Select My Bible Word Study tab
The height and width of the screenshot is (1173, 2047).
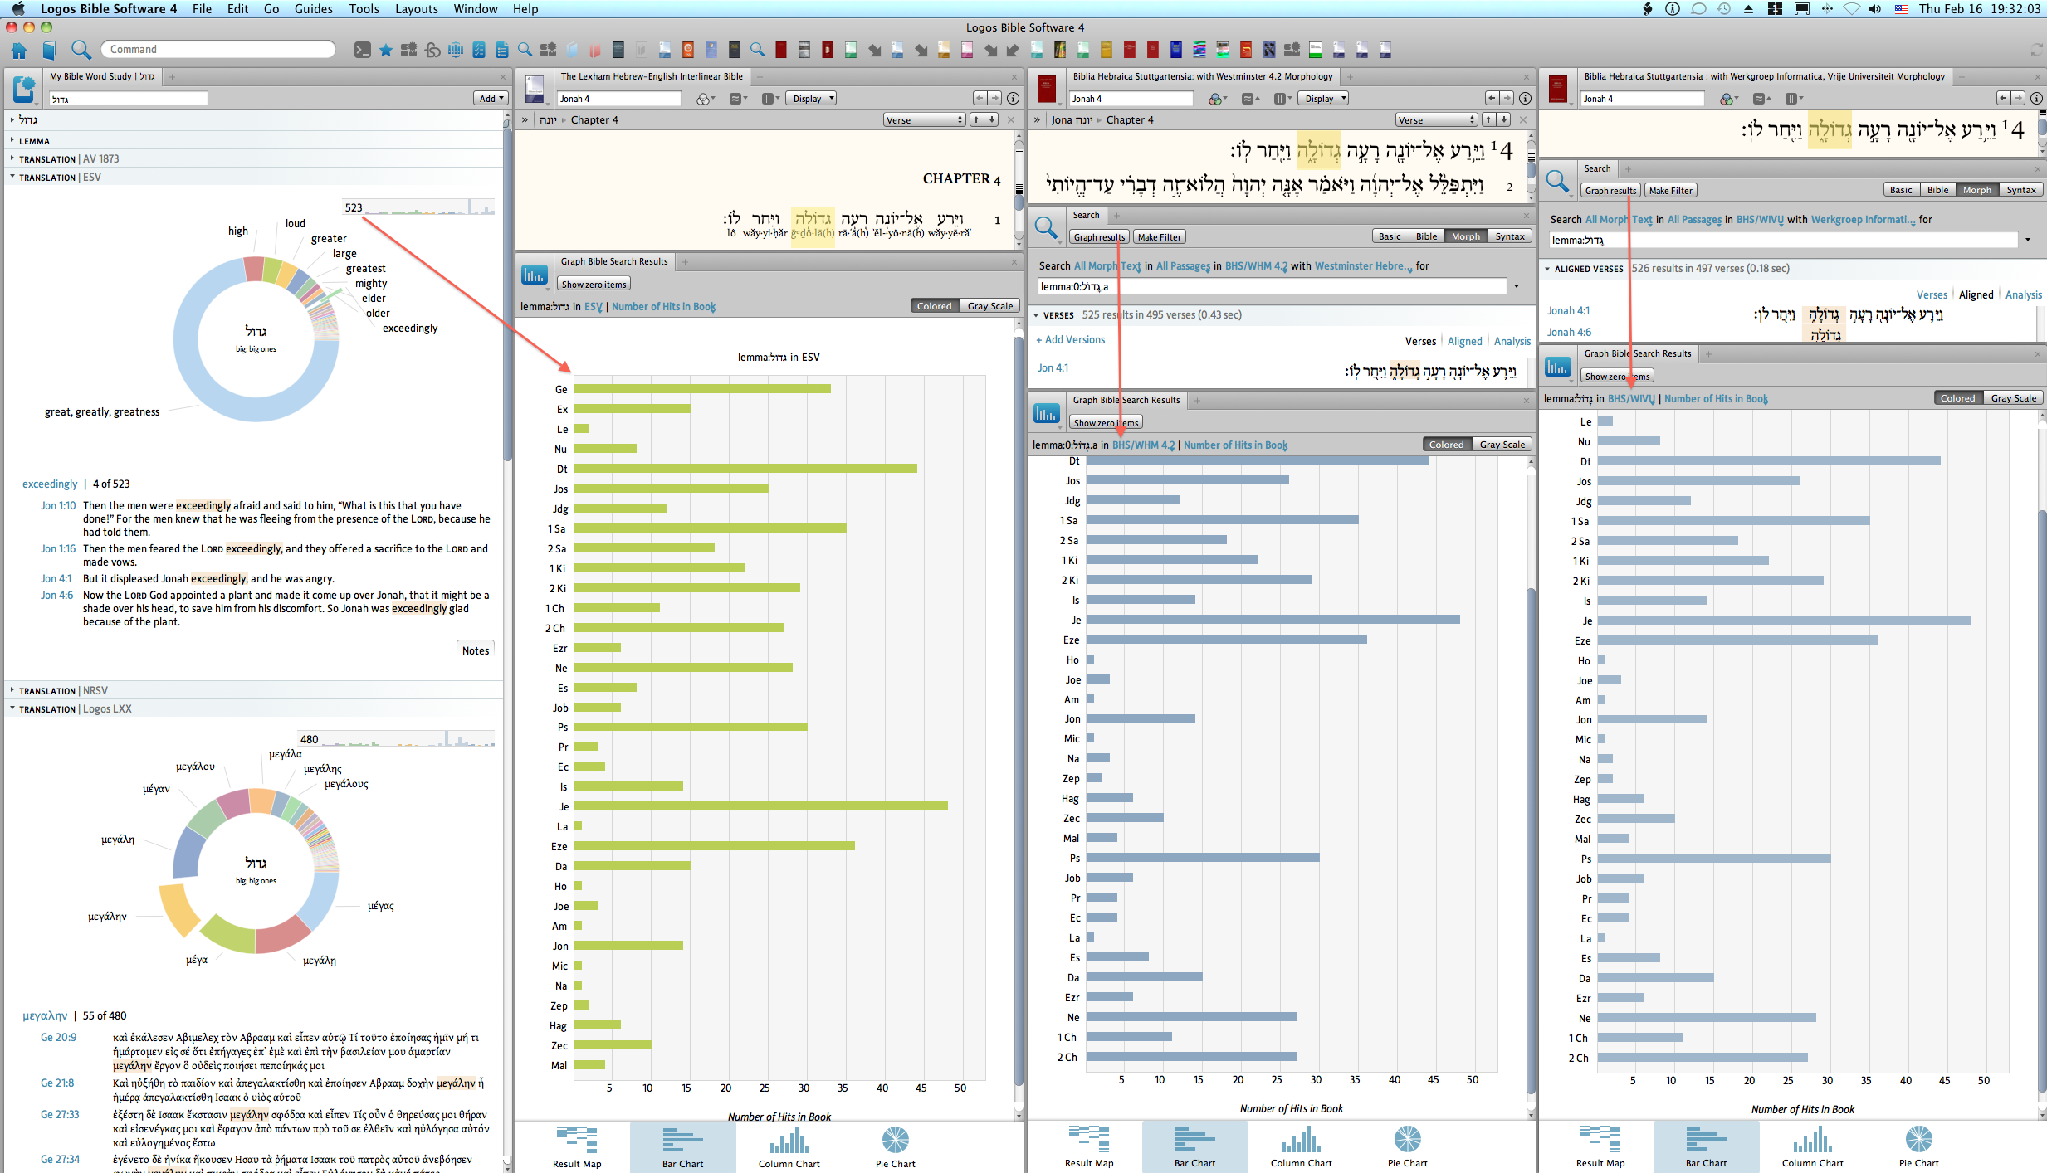[x=101, y=76]
